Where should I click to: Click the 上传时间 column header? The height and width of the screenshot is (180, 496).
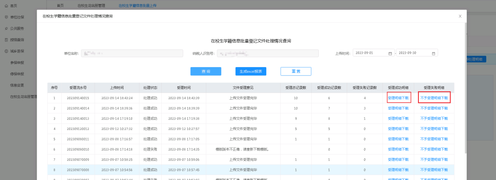[117, 88]
